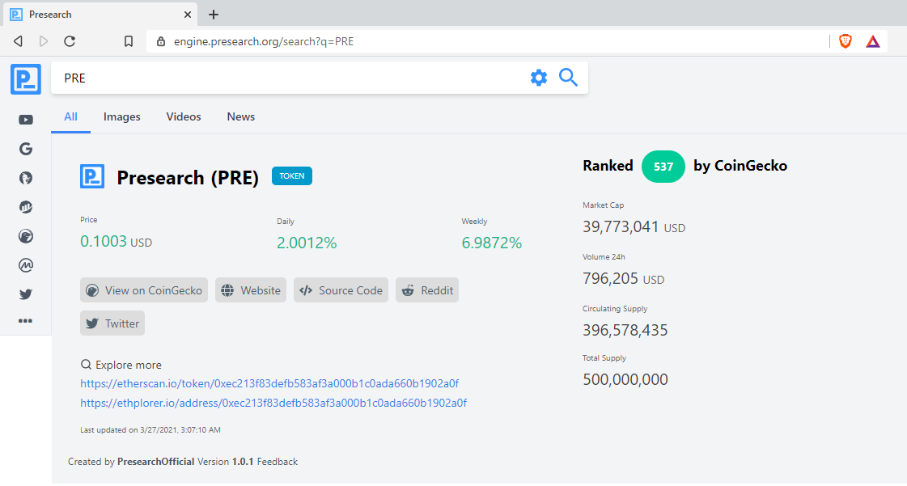Open Brave Rewards triangle icon

[x=873, y=41]
